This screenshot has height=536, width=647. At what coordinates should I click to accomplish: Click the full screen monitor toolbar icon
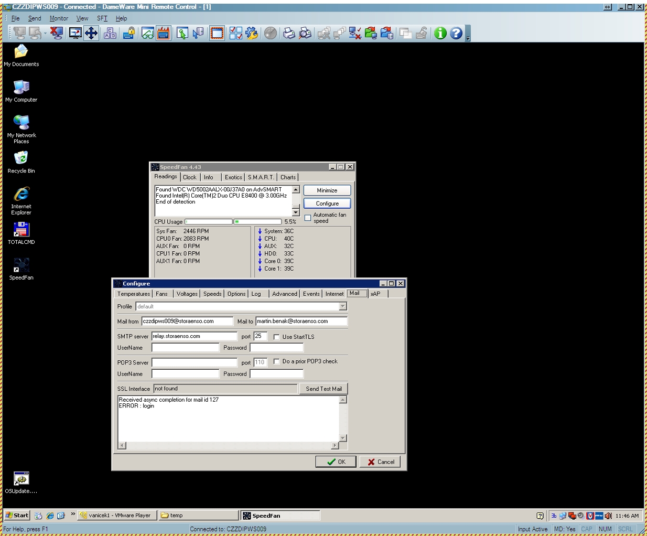[x=76, y=33]
